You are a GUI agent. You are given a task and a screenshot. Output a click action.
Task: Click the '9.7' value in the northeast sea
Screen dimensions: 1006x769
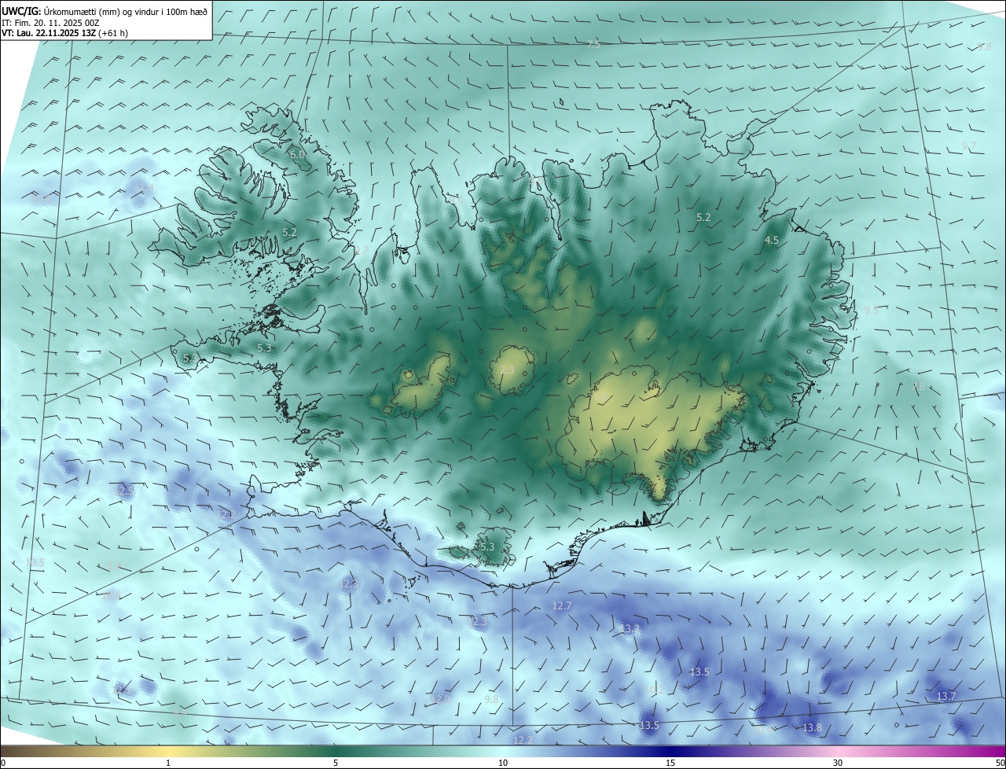coord(968,146)
